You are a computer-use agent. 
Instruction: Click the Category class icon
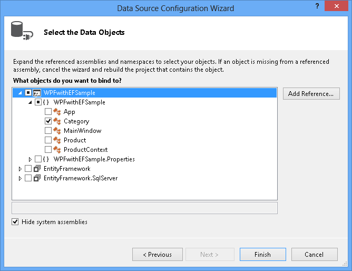(x=57, y=121)
